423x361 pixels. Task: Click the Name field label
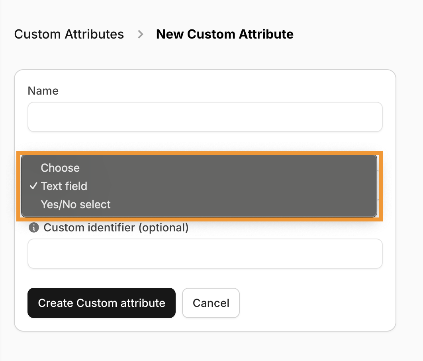pos(43,91)
